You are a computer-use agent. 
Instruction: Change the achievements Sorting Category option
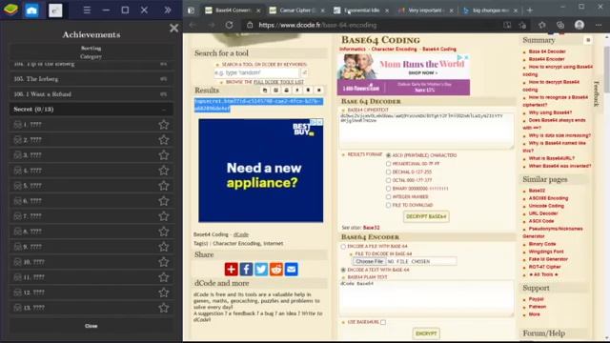click(91, 52)
